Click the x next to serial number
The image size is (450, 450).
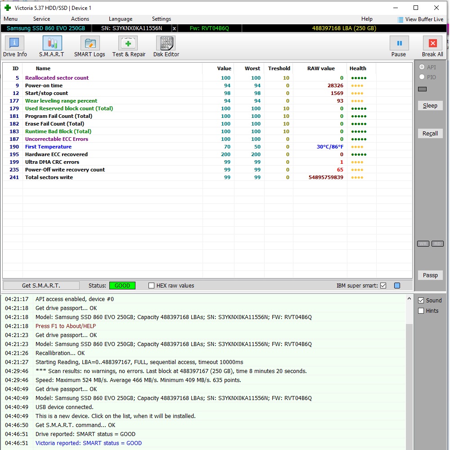pos(174,28)
